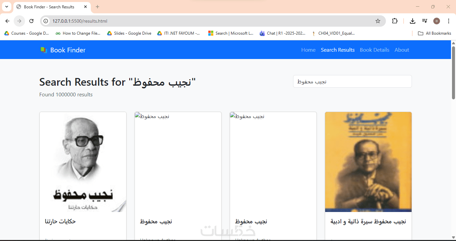456x241 pixels.
Task: Open the browser extensions puzzle icon
Action: [x=395, y=21]
